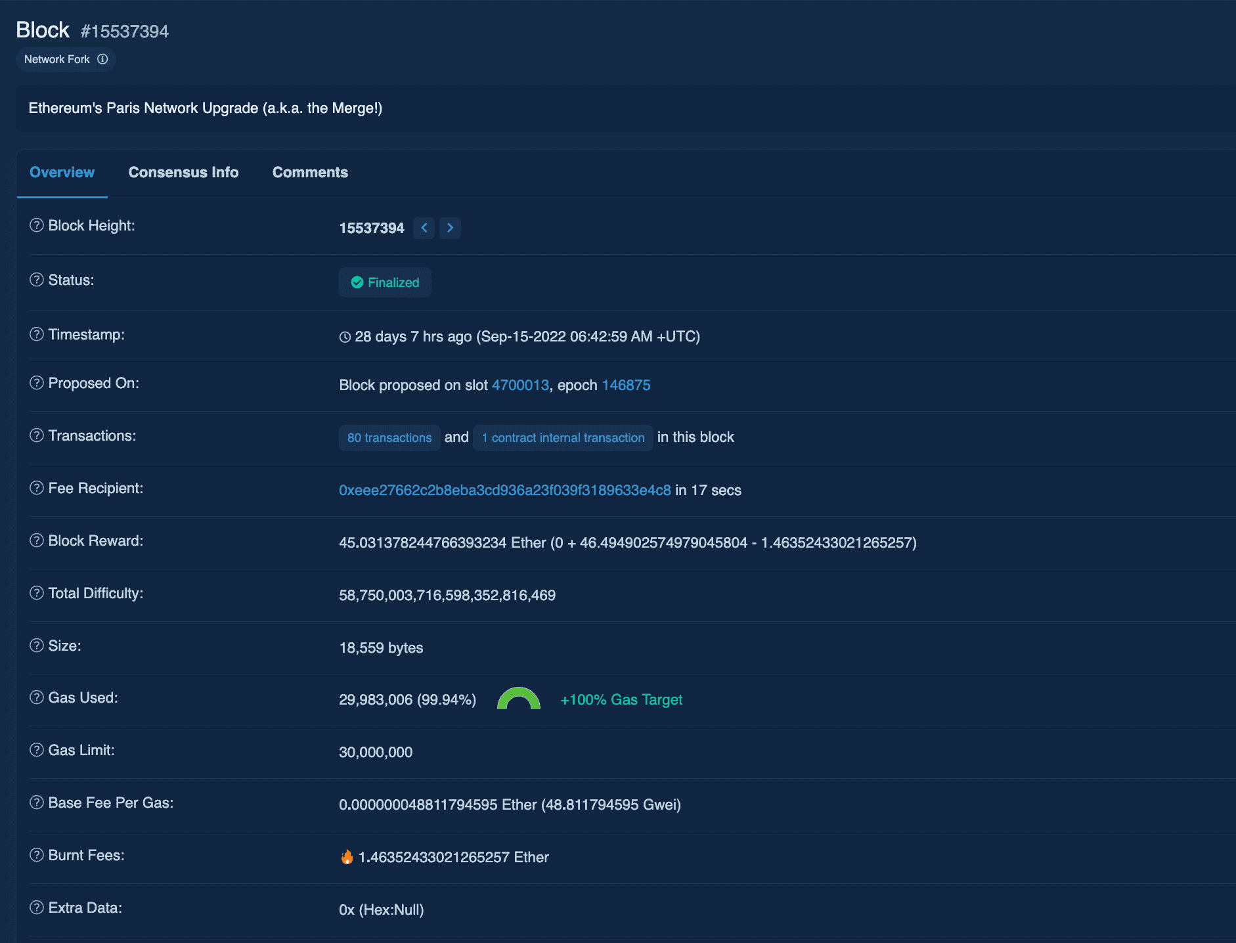The height and width of the screenshot is (943, 1236).
Task: Open the Comments tab
Action: [x=310, y=173]
